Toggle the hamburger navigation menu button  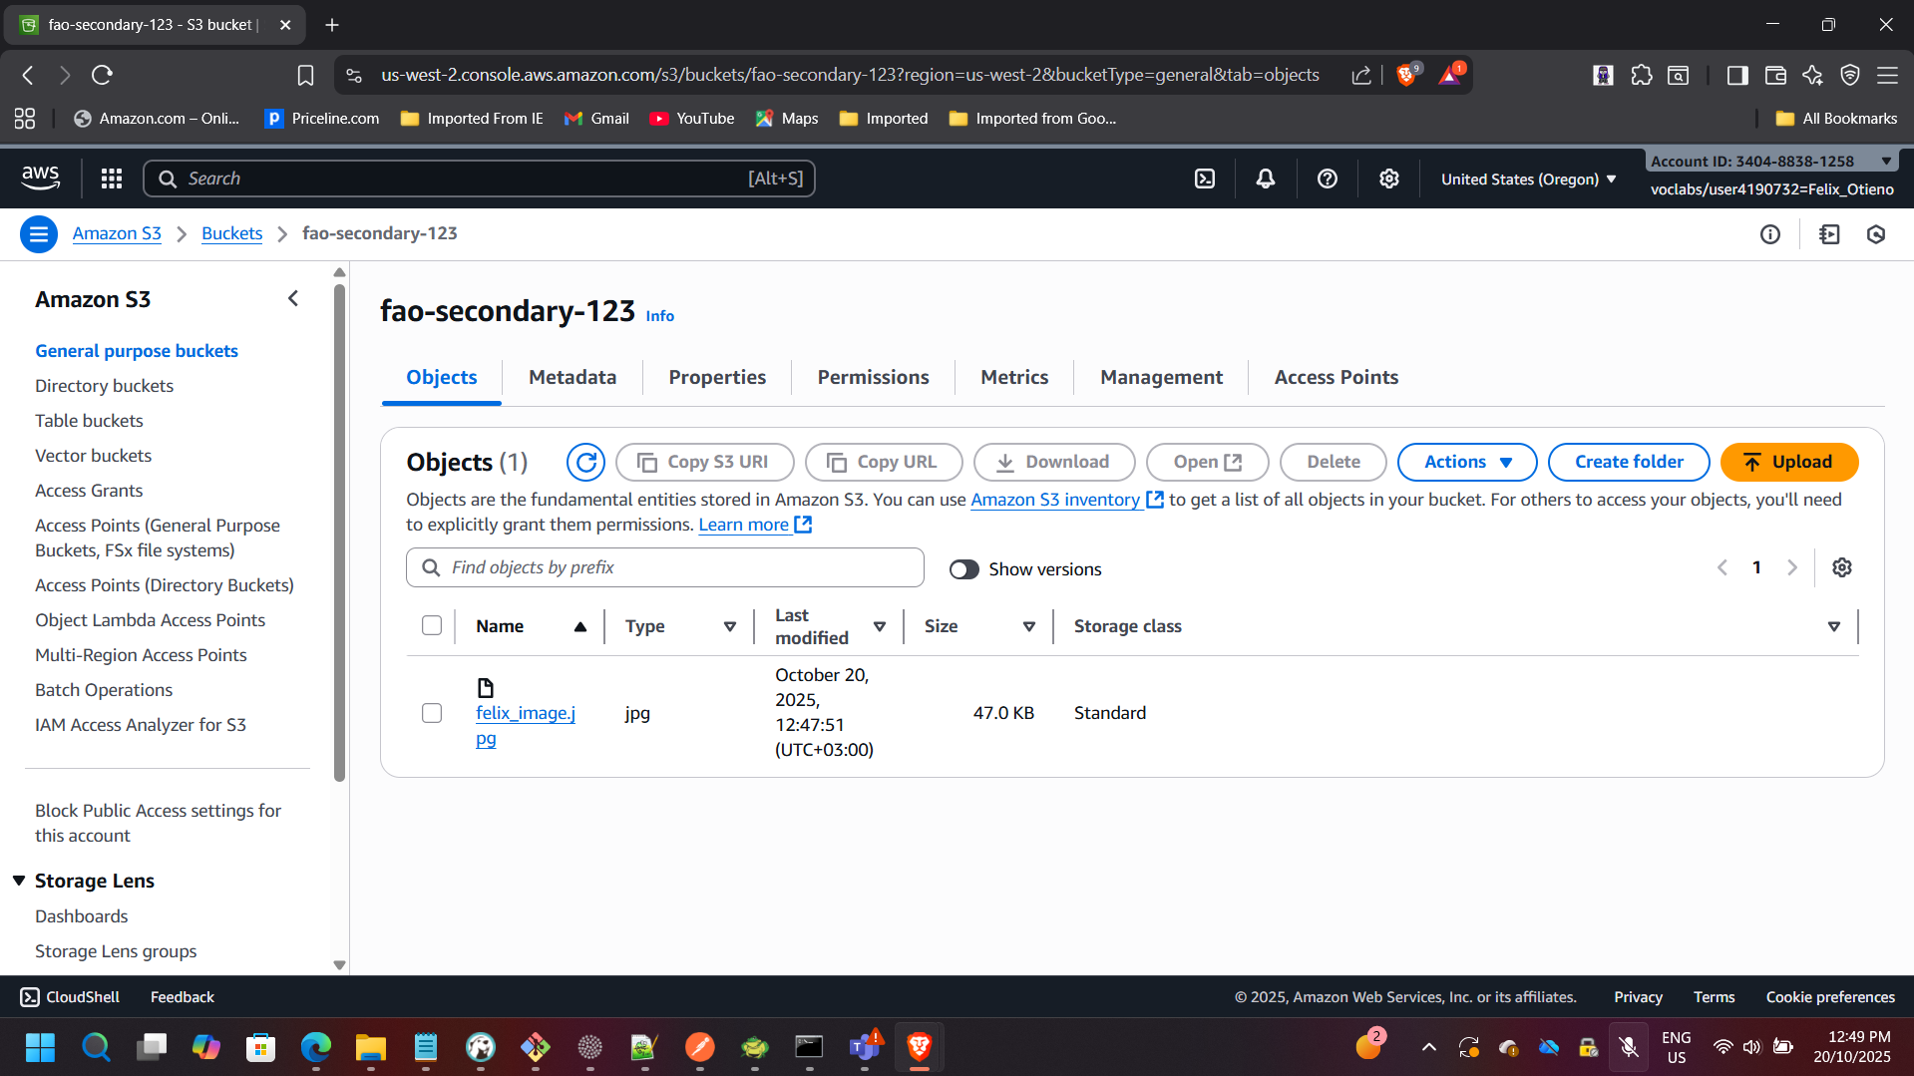coord(39,234)
